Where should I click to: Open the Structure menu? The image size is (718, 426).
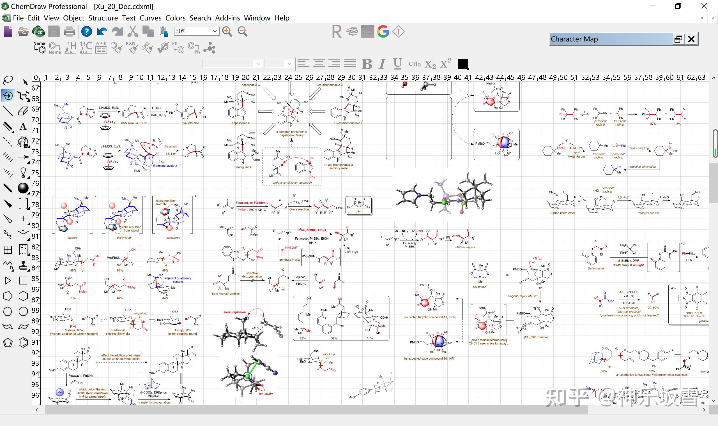(103, 18)
